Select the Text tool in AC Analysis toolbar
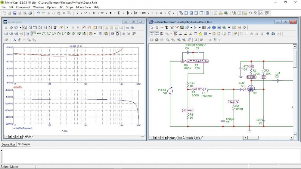This screenshot has height=169, width=301. coord(55,28)
